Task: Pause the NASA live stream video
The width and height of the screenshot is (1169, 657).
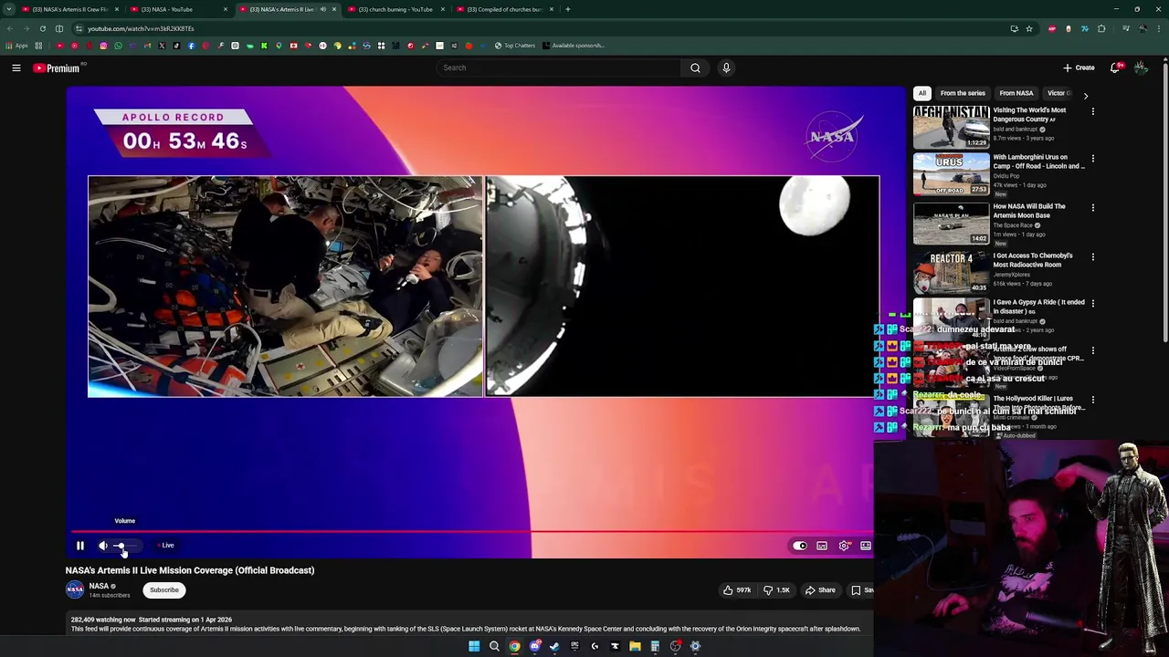Action: [80, 546]
